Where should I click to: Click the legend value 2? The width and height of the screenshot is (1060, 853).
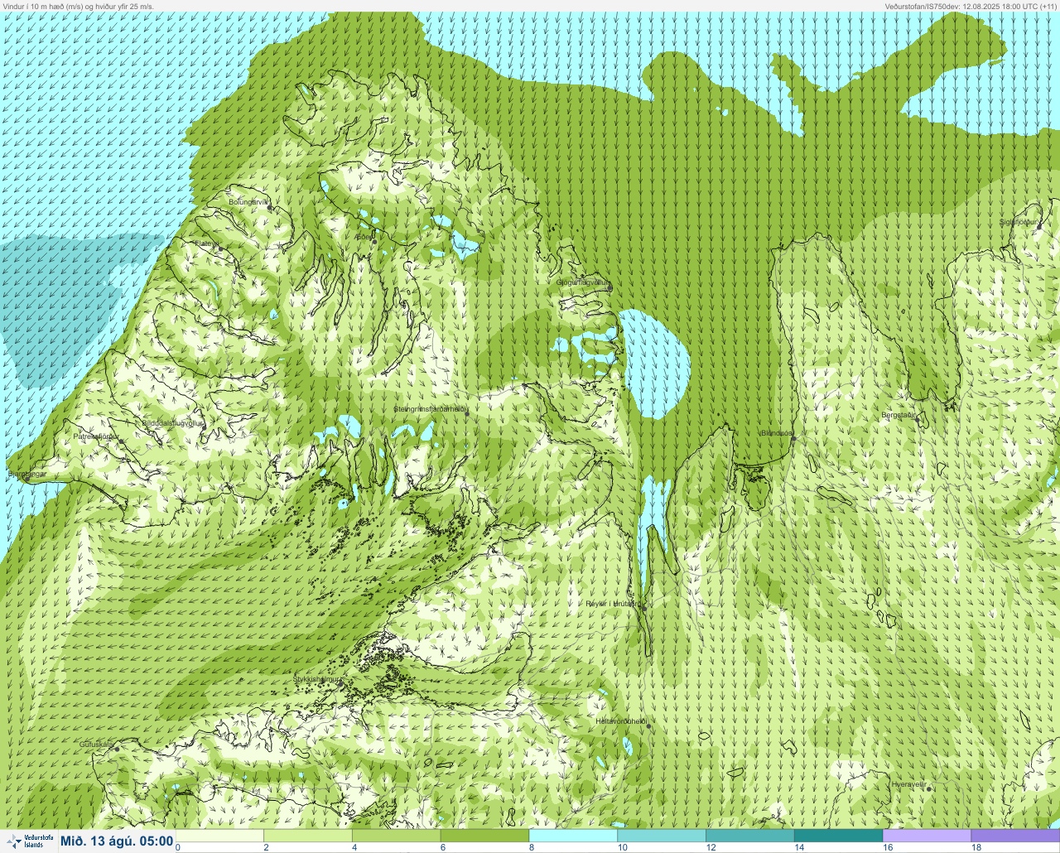coord(266,847)
